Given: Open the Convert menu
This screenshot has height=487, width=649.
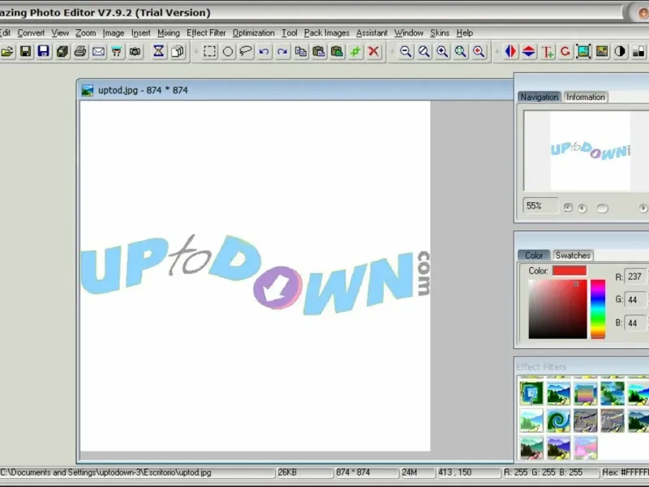Looking at the screenshot, I should click(31, 33).
